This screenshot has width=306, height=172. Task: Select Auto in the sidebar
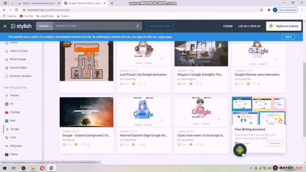[13, 137]
